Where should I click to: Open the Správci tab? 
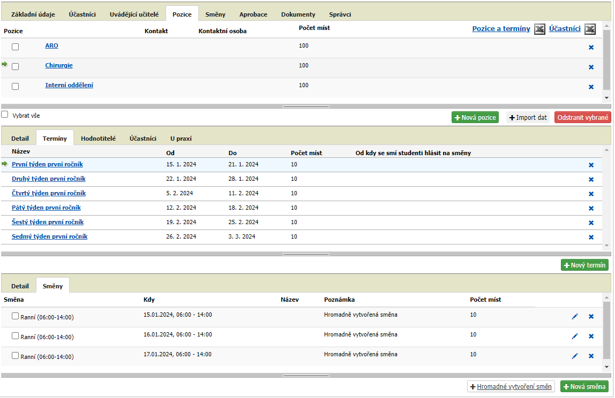pos(340,14)
